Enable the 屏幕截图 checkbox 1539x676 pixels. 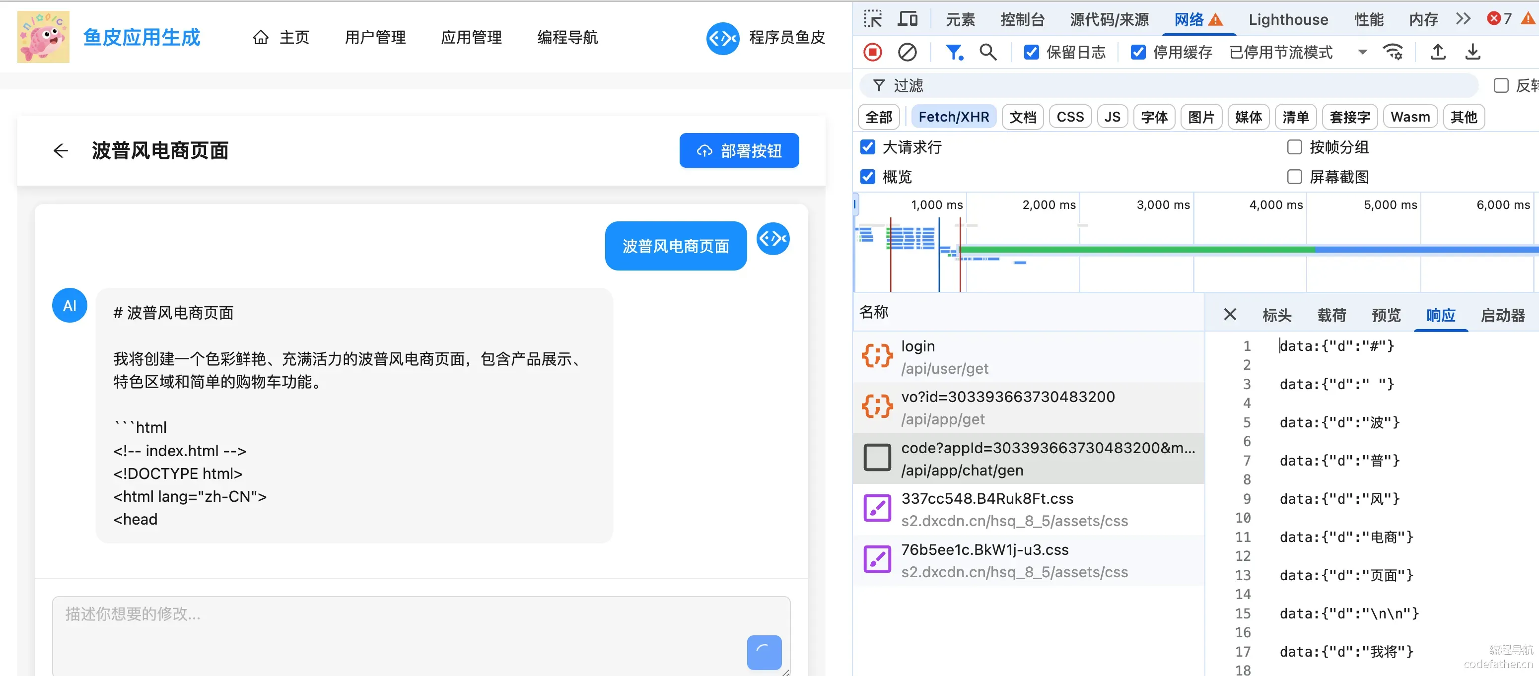click(x=1294, y=177)
